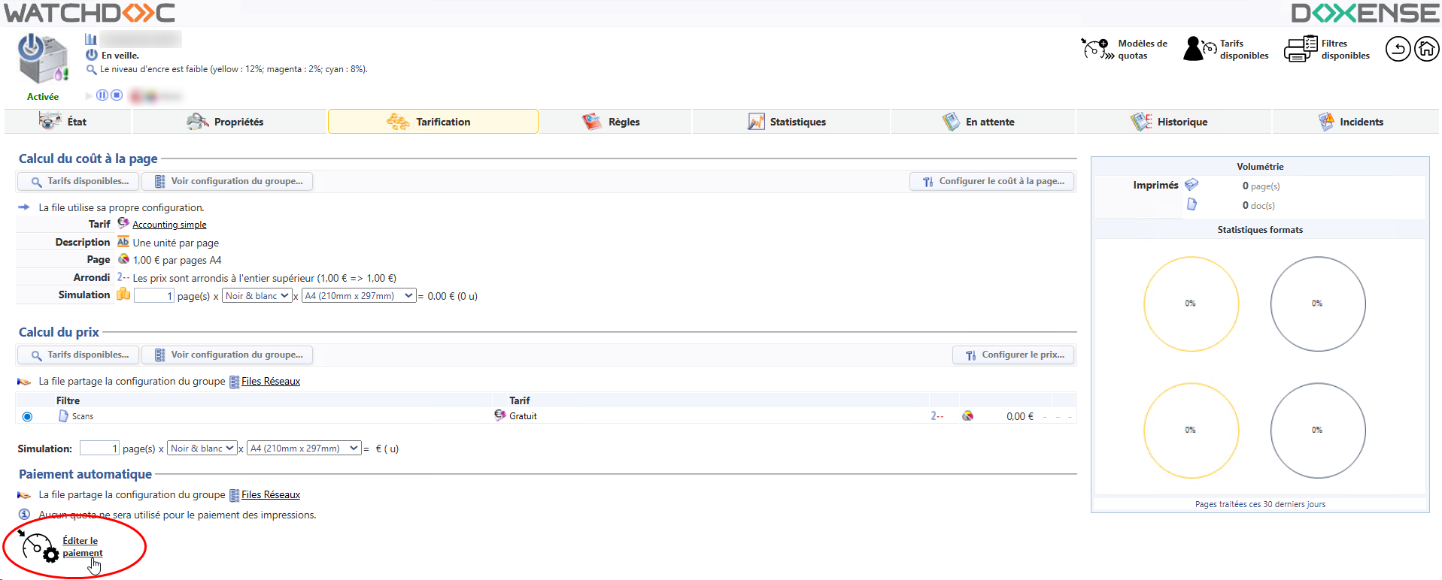Open the Accounting simple tariff link
1442x580 pixels.
tap(169, 225)
